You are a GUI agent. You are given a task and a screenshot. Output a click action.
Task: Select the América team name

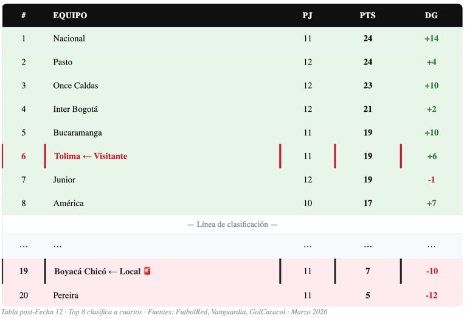pyautogui.click(x=68, y=203)
